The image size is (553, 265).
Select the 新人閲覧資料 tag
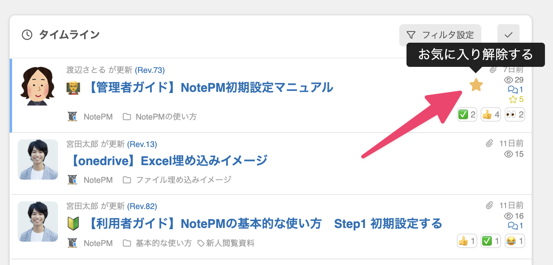(x=230, y=243)
